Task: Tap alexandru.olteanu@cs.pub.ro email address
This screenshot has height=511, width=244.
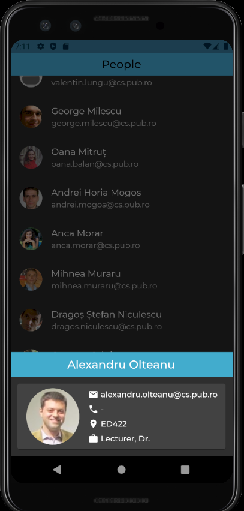Action: [x=159, y=395]
